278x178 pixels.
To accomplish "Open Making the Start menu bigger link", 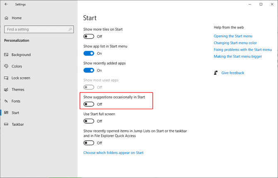I will [237, 56].
